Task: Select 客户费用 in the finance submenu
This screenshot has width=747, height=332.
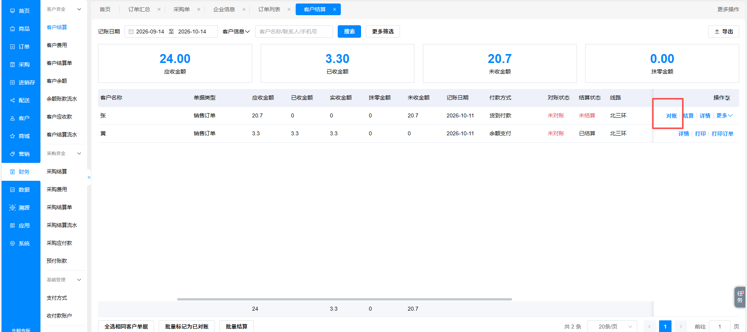Action: [57, 45]
